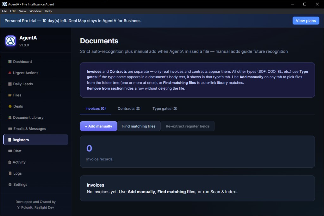
Task: Open Urgent Actions in the sidebar
Action: [36, 73]
